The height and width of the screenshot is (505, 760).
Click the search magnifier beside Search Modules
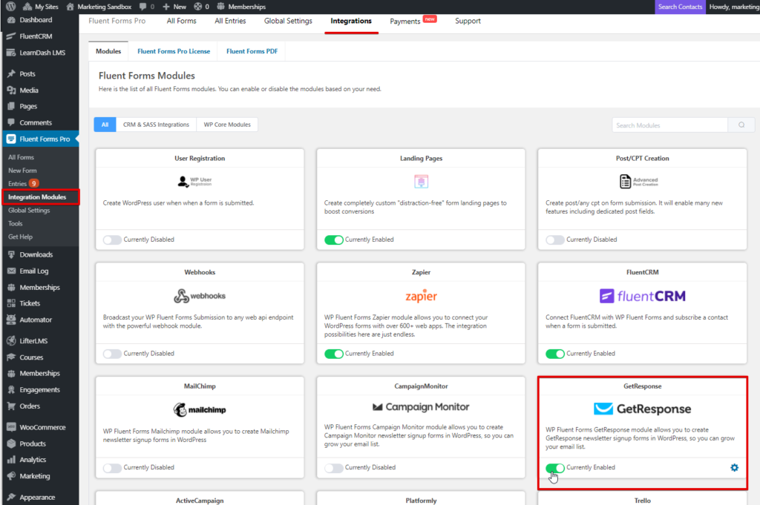pyautogui.click(x=740, y=125)
